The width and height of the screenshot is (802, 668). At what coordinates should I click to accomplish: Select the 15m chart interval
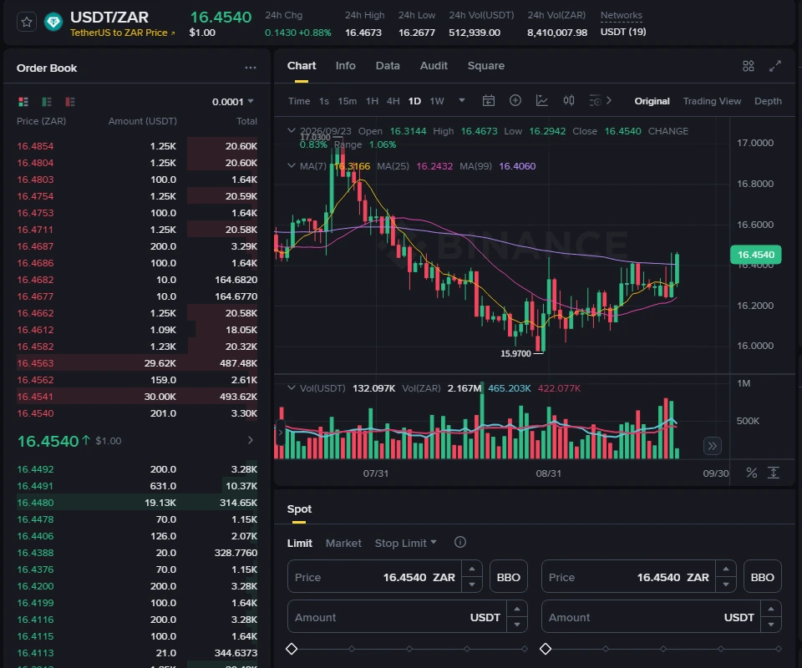348,101
